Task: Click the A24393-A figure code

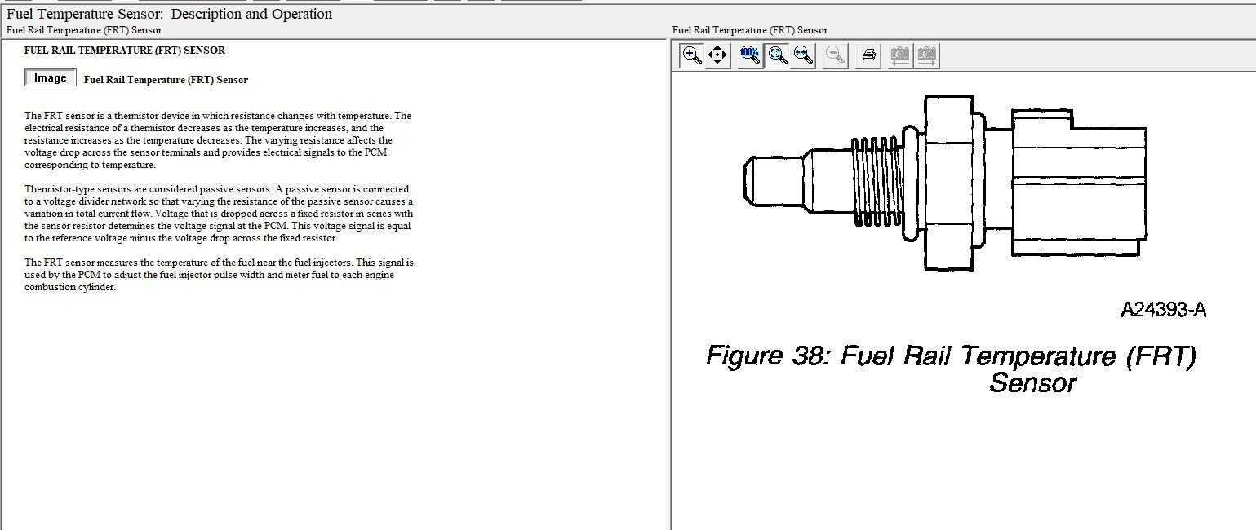Action: (x=1163, y=310)
